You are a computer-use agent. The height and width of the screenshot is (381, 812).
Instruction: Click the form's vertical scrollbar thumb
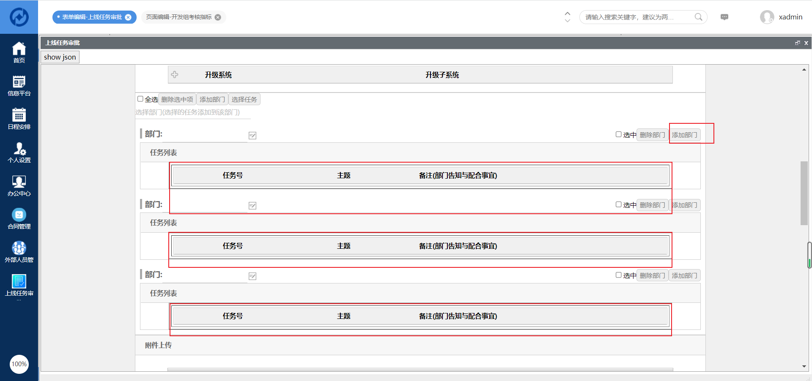click(804, 193)
